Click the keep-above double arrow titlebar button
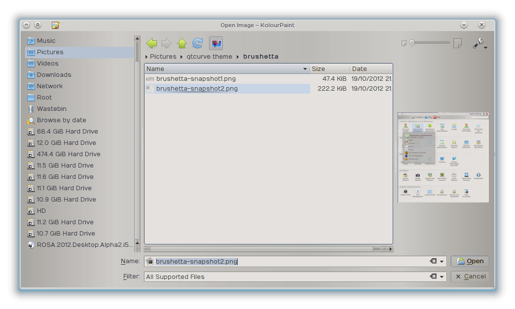Screen dimensions: 515x309 pos(38,25)
